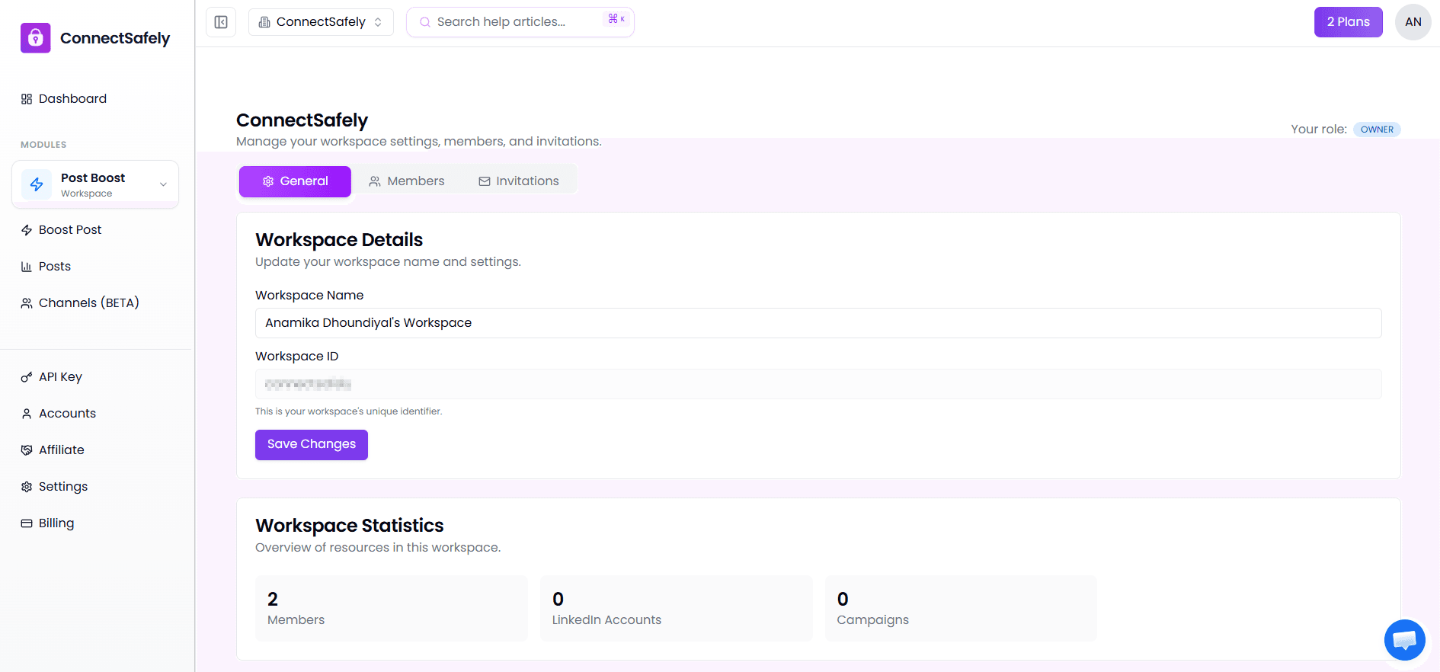Click the Affiliate handshake icon
The height and width of the screenshot is (672, 1440).
pyautogui.click(x=27, y=450)
